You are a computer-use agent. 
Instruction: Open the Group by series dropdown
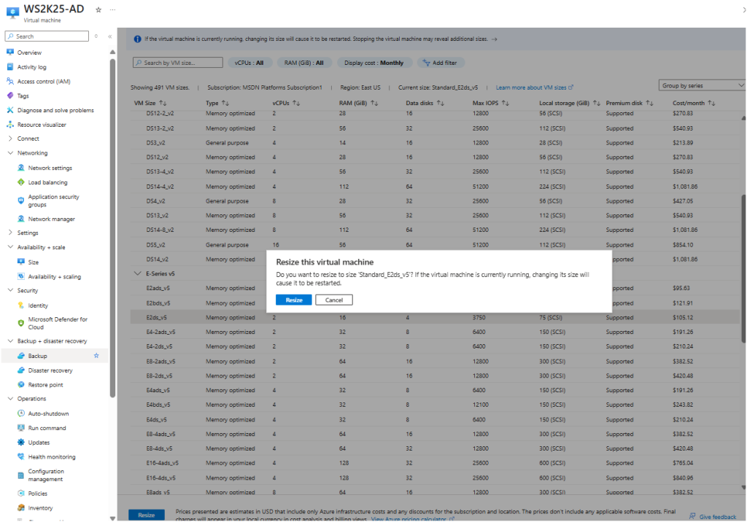click(x=701, y=85)
